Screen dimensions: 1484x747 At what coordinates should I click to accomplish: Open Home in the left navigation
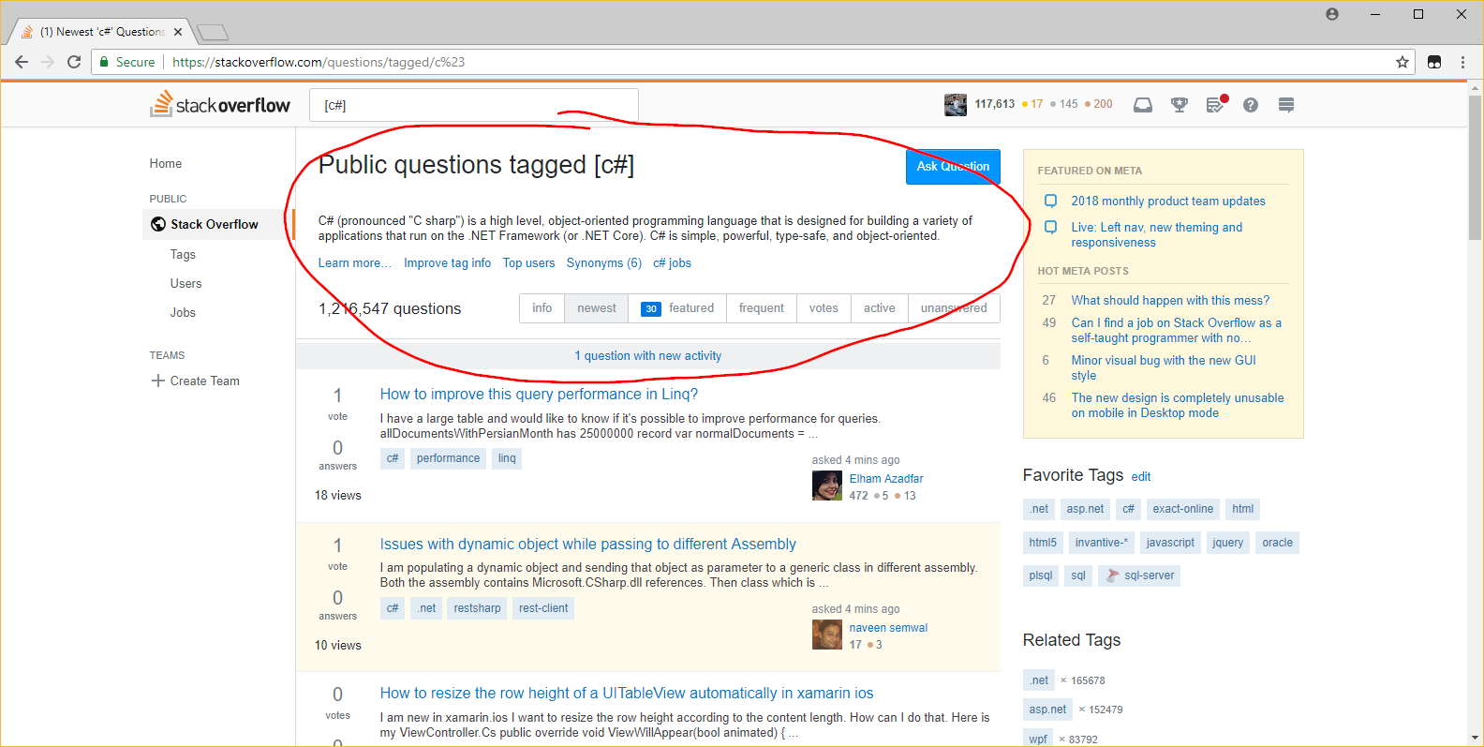tap(166, 163)
